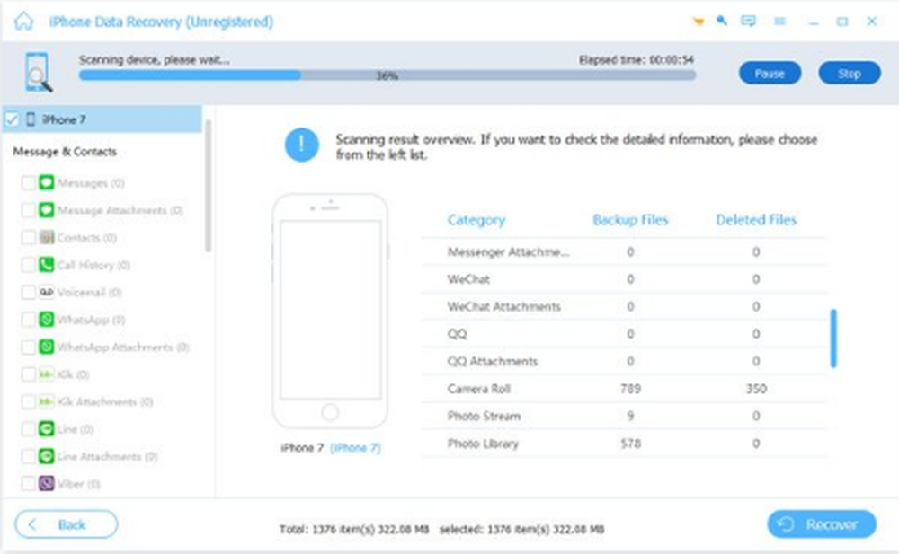This screenshot has height=554, width=899.
Task: Select the Camera Roll row
Action: tap(624, 389)
